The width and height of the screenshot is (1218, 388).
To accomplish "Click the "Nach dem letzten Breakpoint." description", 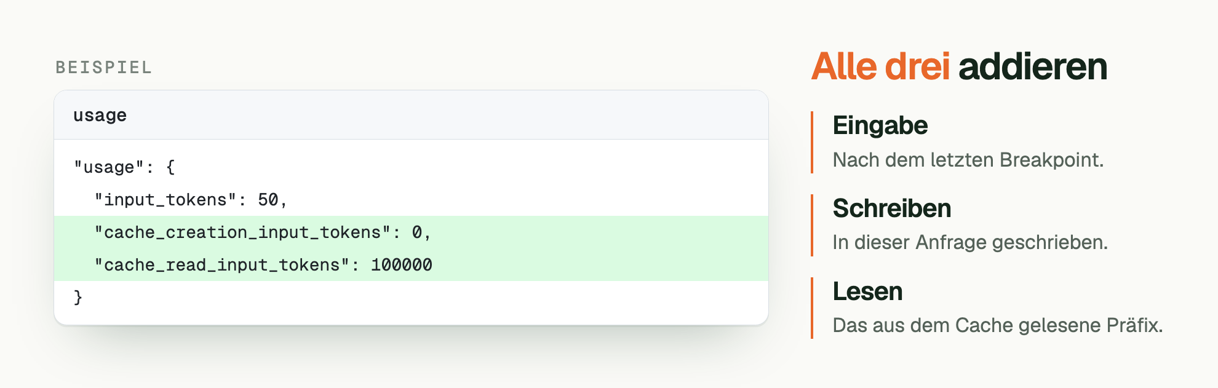I will pos(968,160).
